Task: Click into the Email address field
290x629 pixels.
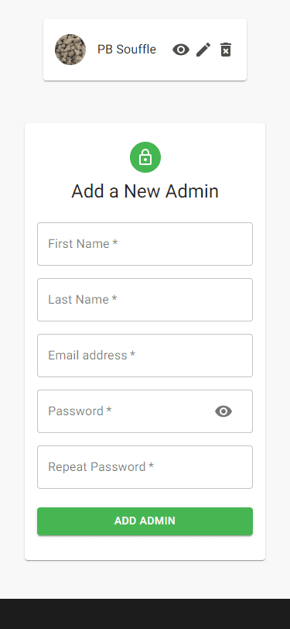Action: (145, 356)
